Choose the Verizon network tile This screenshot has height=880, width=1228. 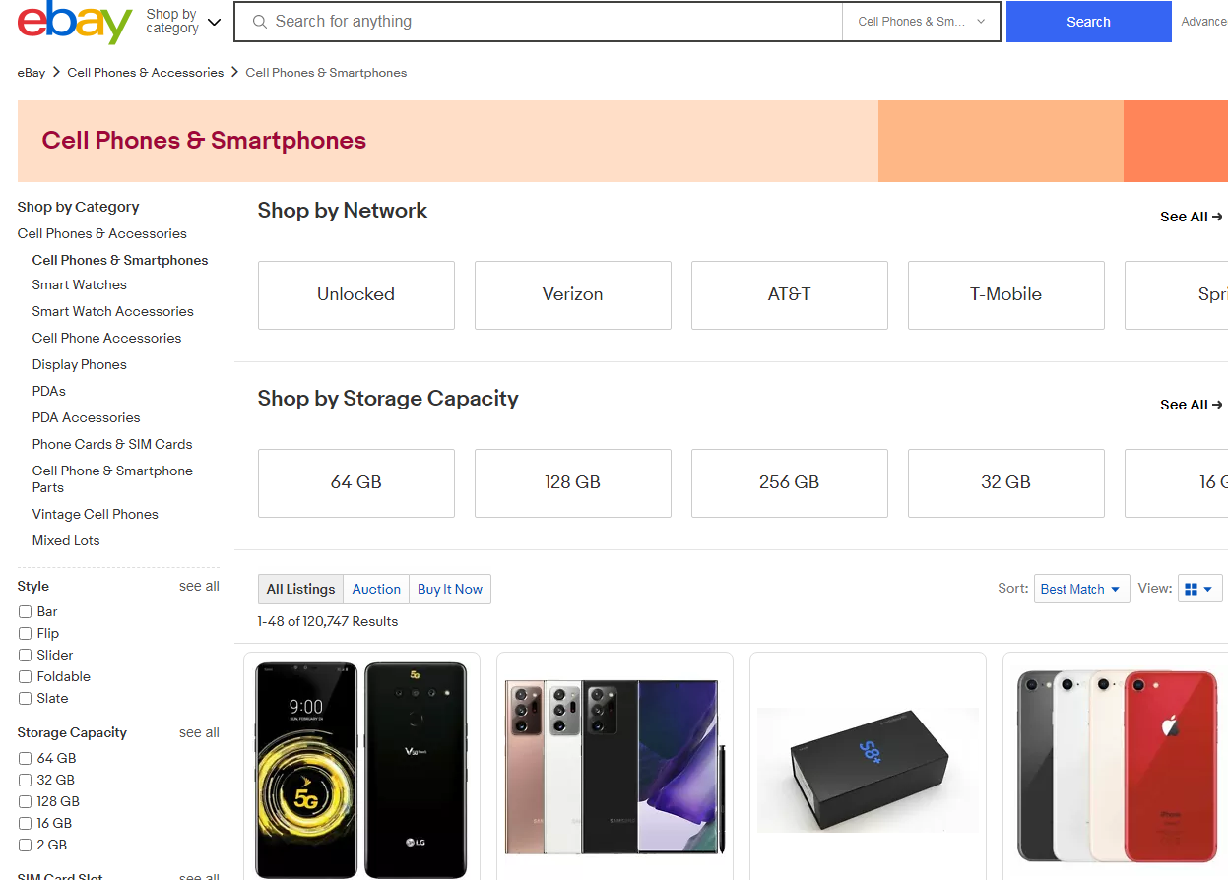572,294
